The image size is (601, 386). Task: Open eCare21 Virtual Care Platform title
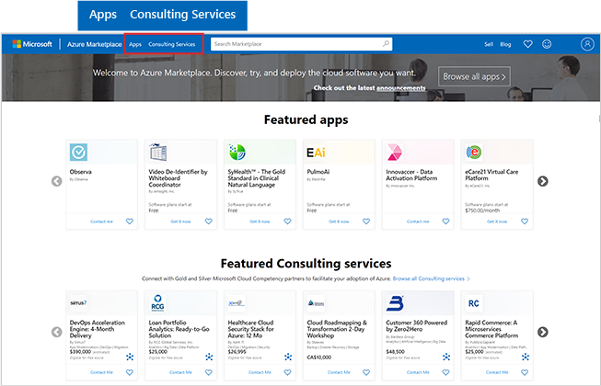(x=491, y=176)
